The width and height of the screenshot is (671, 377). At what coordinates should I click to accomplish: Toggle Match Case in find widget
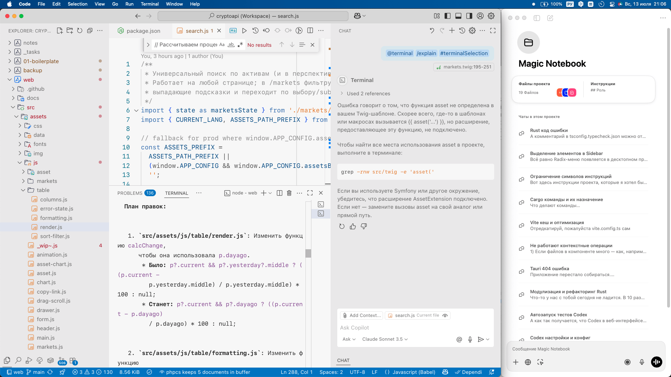pyautogui.click(x=222, y=45)
